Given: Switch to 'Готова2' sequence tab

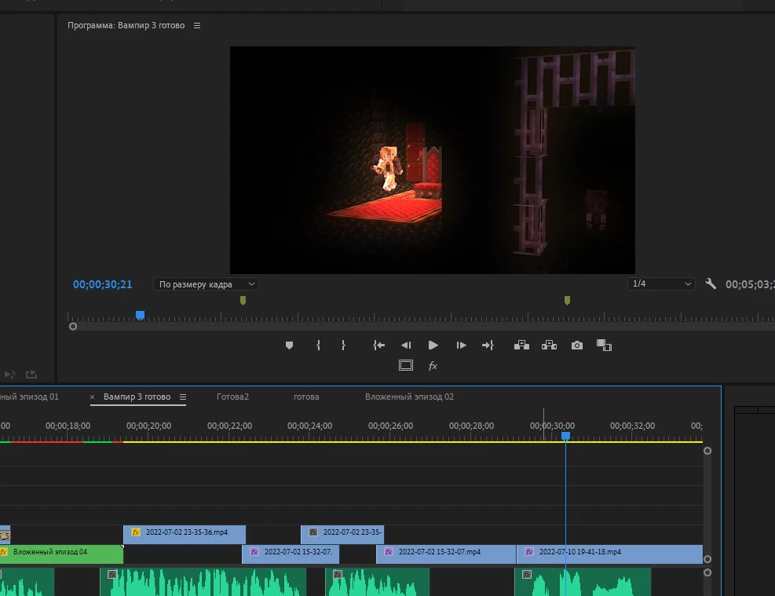Looking at the screenshot, I should coord(232,397).
